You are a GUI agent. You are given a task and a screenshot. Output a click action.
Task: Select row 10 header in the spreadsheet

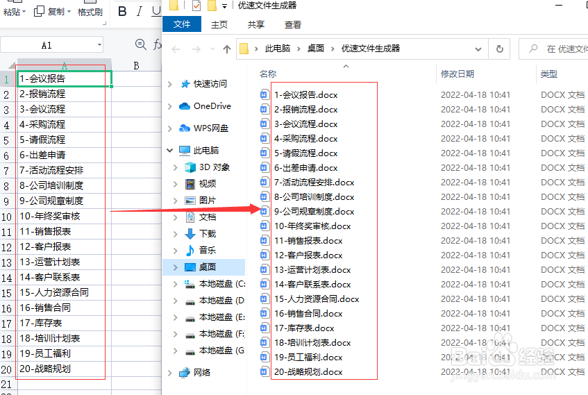[x=7, y=217]
